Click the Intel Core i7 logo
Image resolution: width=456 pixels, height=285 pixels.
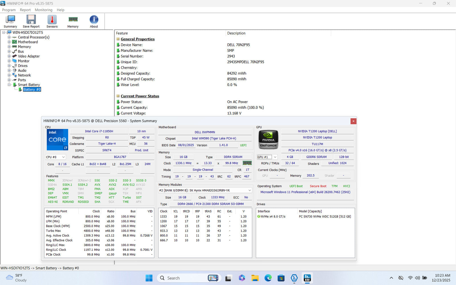pyautogui.click(x=57, y=140)
